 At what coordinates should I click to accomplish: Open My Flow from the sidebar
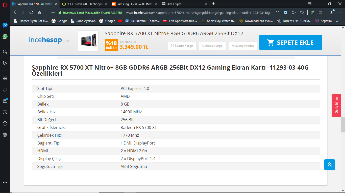pos(5,63)
